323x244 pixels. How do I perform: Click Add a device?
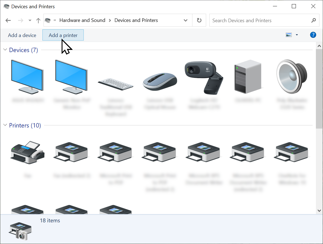(22, 35)
